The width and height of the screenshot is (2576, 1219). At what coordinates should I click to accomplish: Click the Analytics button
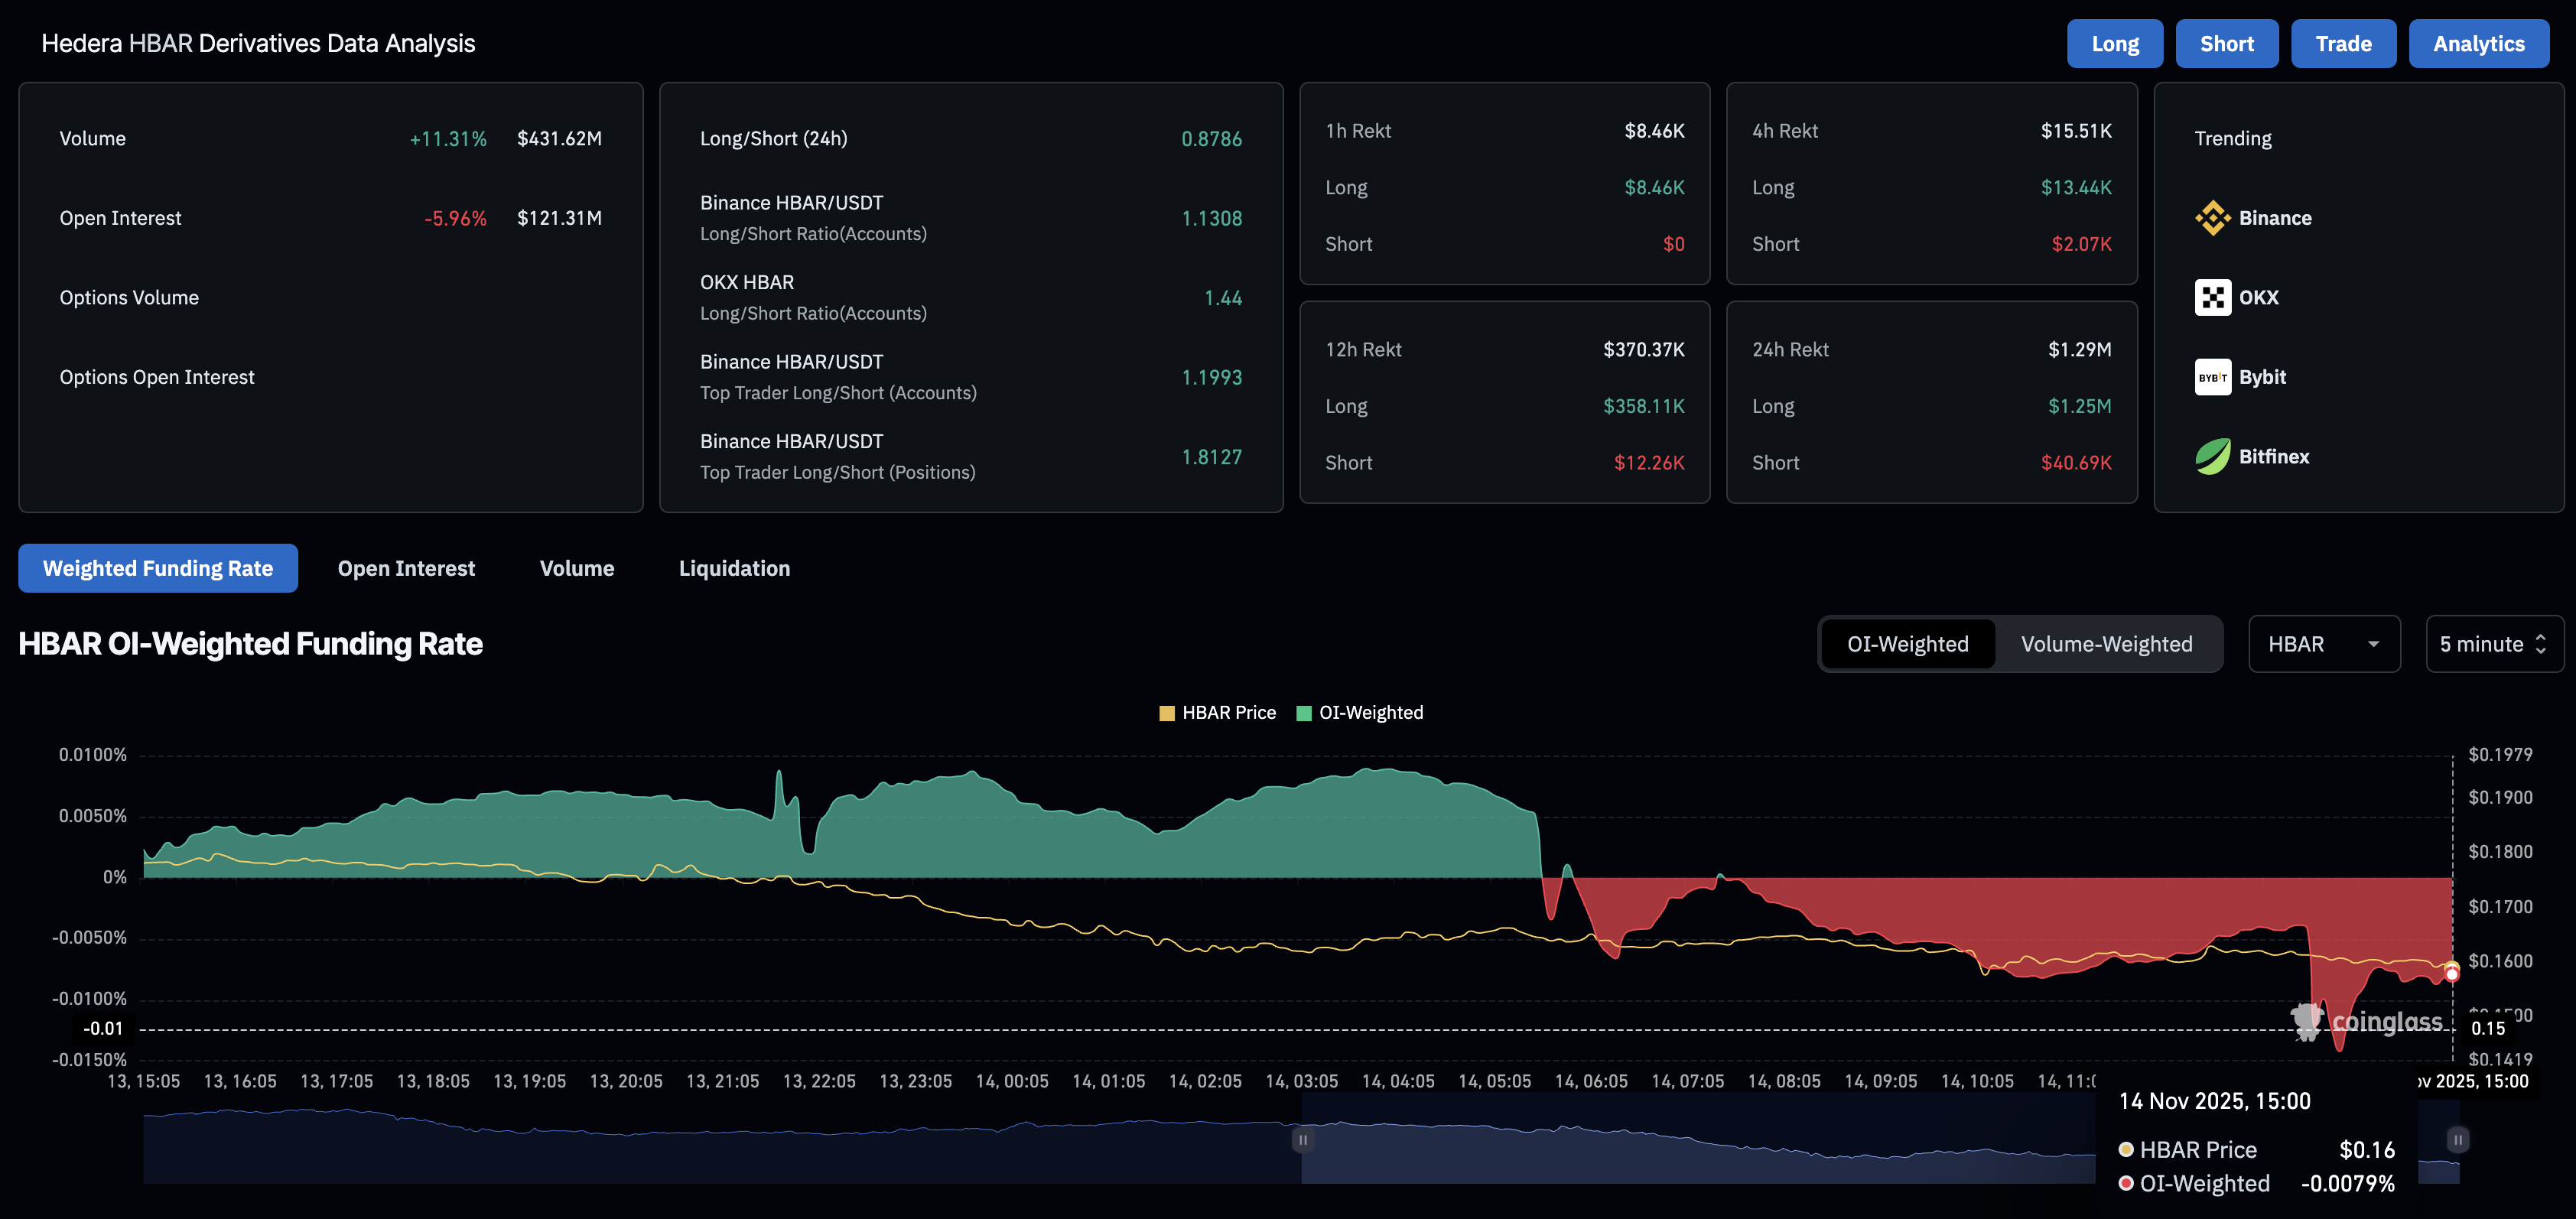(x=2478, y=44)
